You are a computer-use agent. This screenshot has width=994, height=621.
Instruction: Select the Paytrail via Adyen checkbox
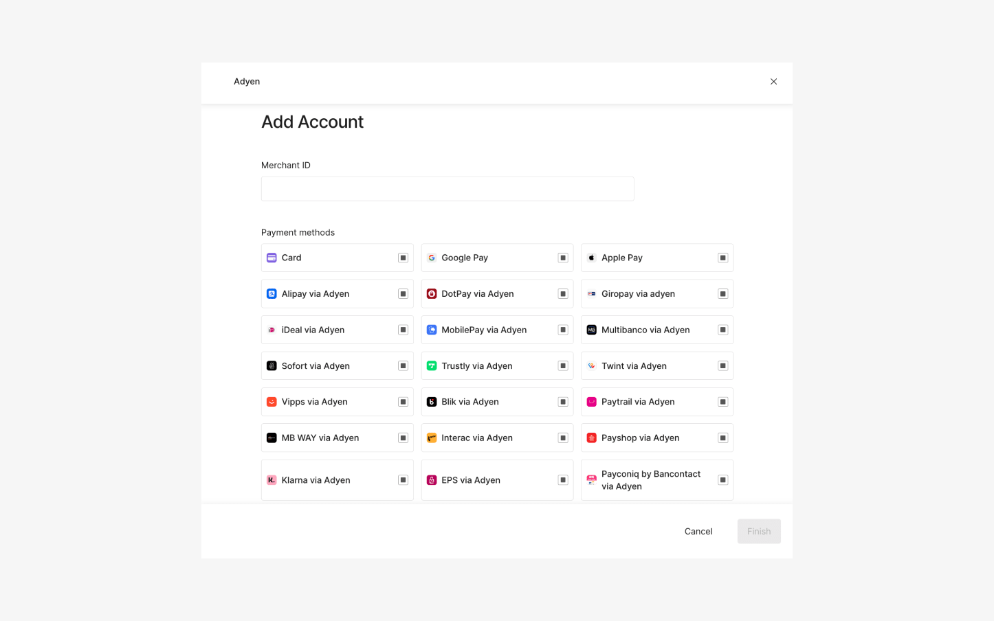pyautogui.click(x=723, y=402)
